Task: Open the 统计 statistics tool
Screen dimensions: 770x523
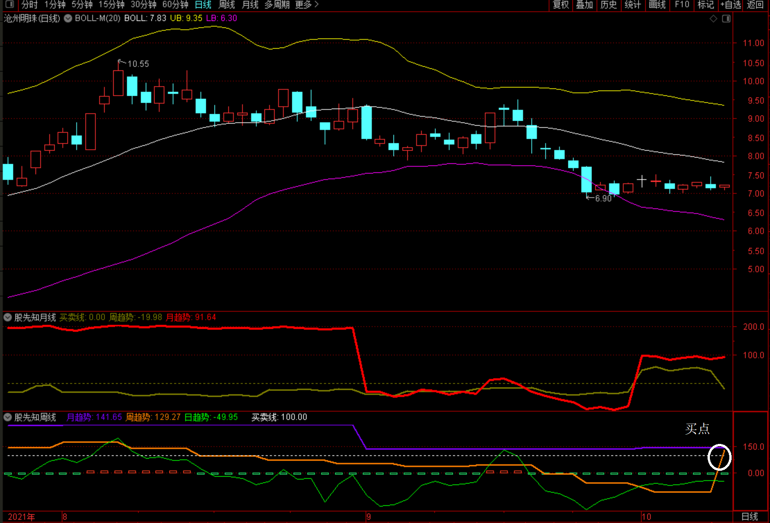Action: 633,5
